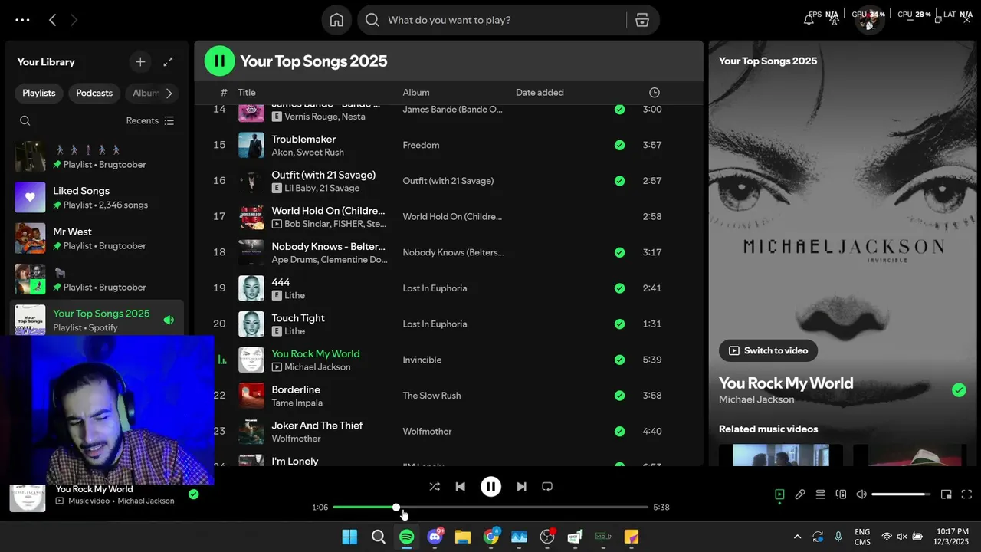Select World Hold On track title
Viewport: 981px width, 552px height.
[328, 211]
